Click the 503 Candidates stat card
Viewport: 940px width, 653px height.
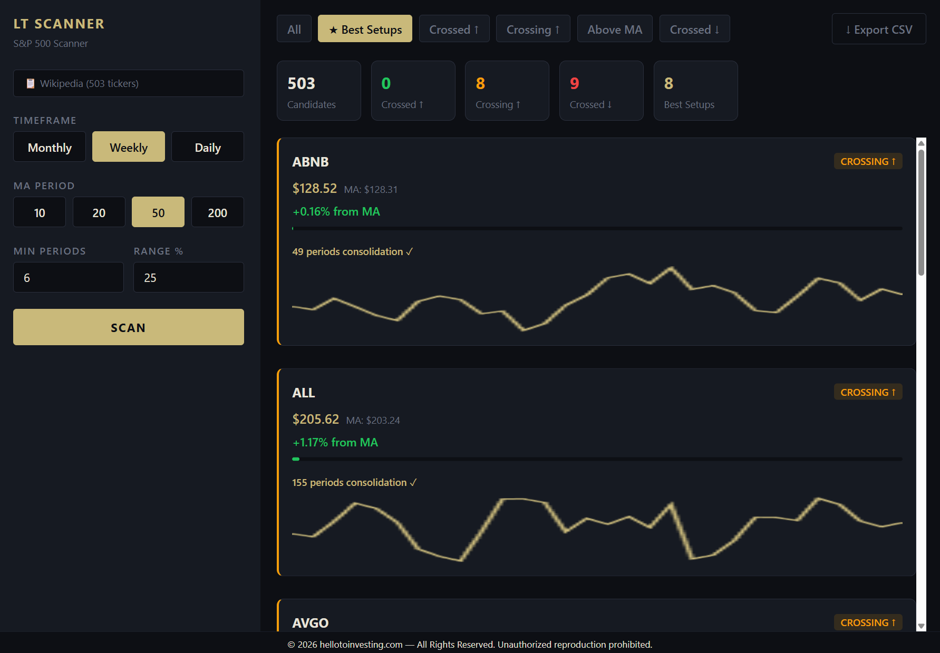319,91
